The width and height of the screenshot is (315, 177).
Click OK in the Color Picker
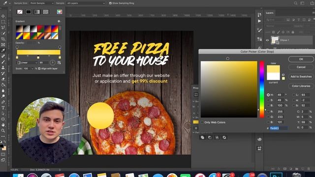pos(301,59)
